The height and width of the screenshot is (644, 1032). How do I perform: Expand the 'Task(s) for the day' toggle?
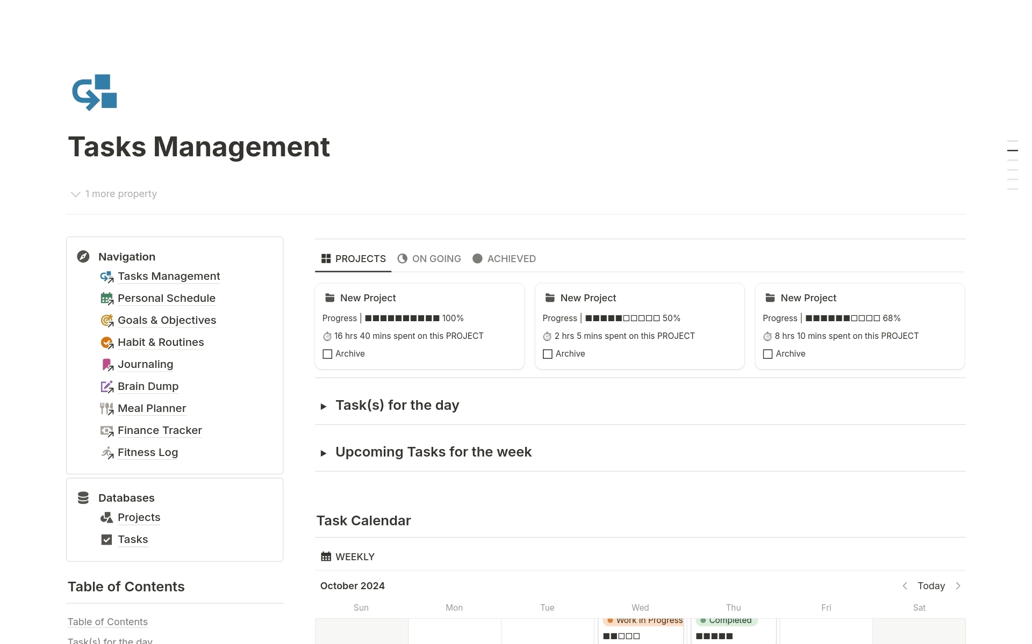tap(324, 407)
